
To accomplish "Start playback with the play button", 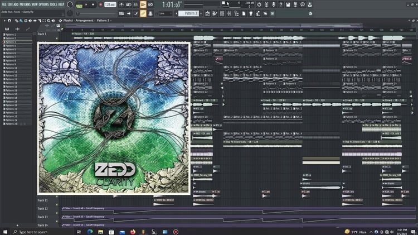I will (86, 4).
